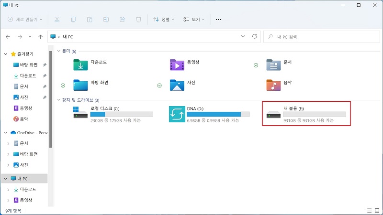Collapse the OneDrive tree node

(x=6, y=133)
